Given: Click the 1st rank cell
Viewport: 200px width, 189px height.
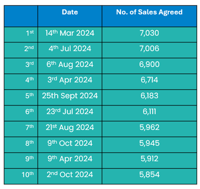Looking at the screenshot, I should pos(21,34).
